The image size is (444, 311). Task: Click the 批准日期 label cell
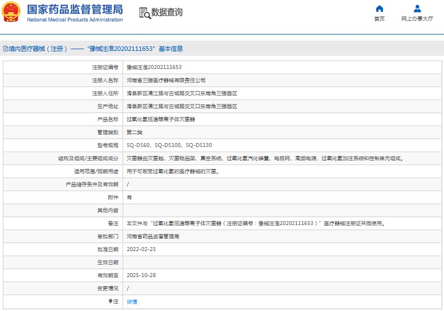point(63,249)
